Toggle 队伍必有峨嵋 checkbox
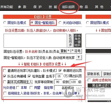Viewport: 111px width, 103px height. point(5,76)
